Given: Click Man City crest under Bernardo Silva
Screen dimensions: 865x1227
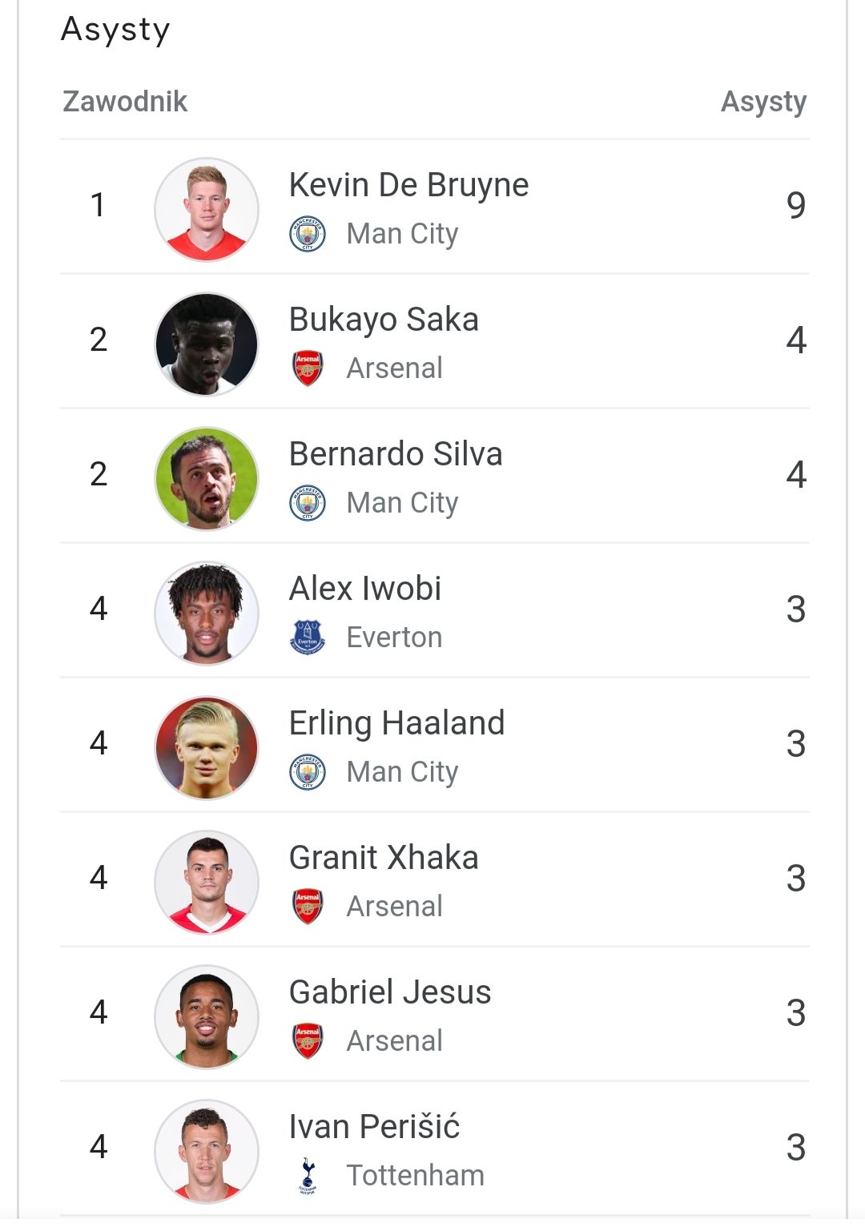Looking at the screenshot, I should 308,503.
